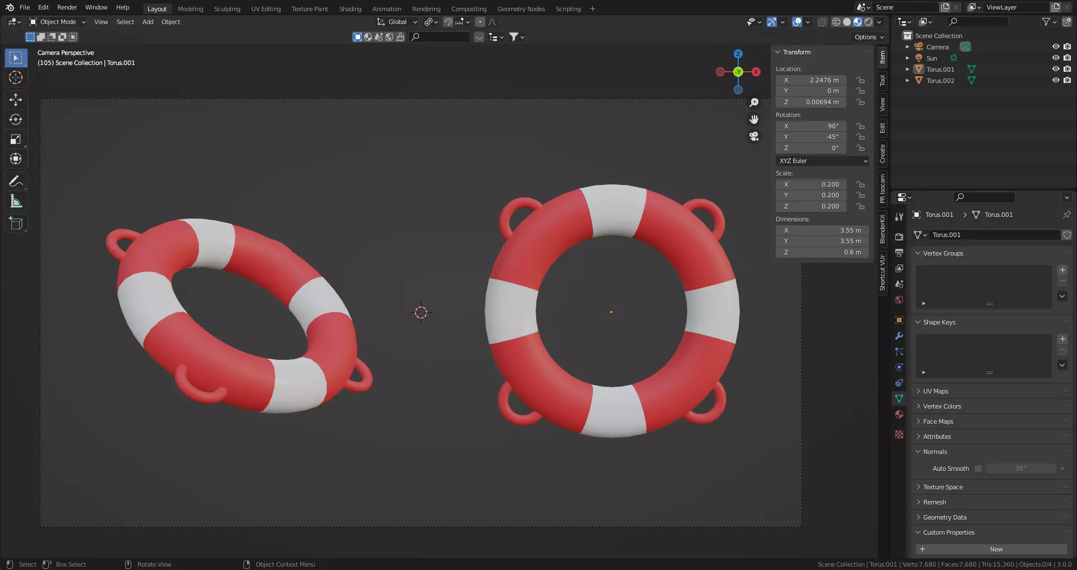The height and width of the screenshot is (570, 1077).
Task: Switch to the Modeling workspace tab
Action: tap(190, 9)
